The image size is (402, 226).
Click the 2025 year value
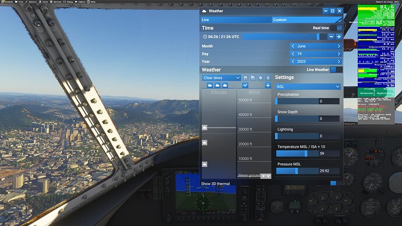(302, 62)
